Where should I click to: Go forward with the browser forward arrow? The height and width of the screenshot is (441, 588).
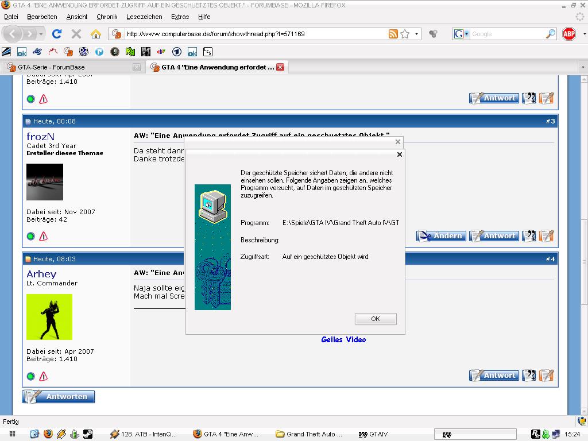[x=29, y=34]
